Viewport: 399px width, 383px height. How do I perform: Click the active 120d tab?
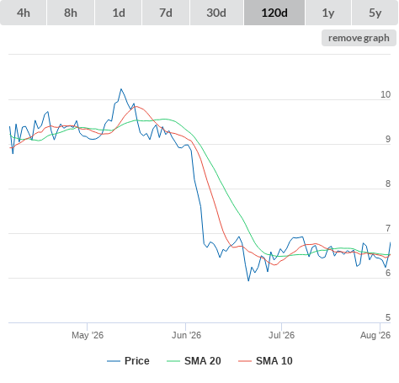pyautogui.click(x=274, y=13)
